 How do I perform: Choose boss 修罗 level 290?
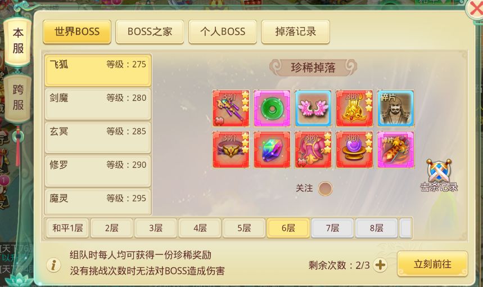(98, 171)
